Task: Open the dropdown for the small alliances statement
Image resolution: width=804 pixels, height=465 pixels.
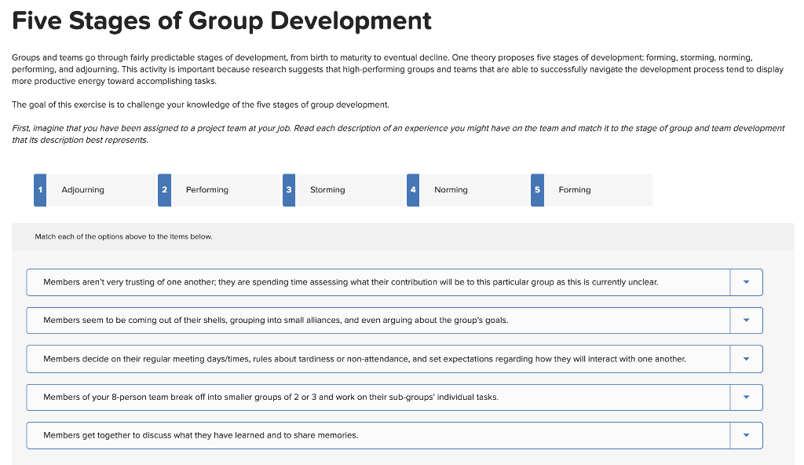Action: [746, 320]
